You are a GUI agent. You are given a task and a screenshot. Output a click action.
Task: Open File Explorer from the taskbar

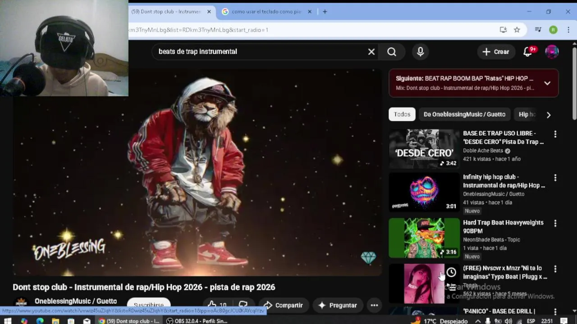[55, 321]
